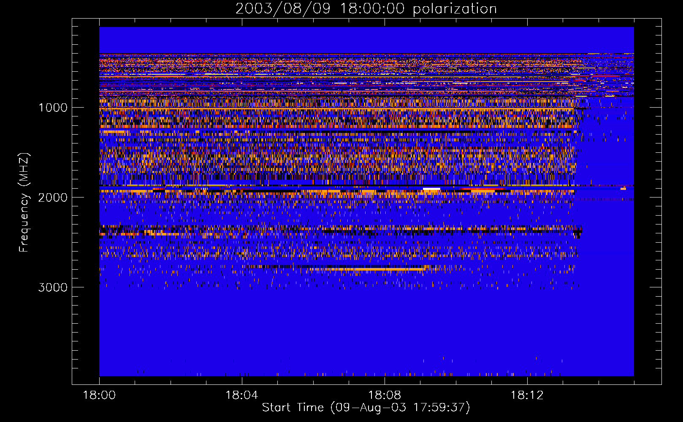The height and width of the screenshot is (422, 683).
Task: Click the '18:04' time axis label
Action: pos(241,395)
